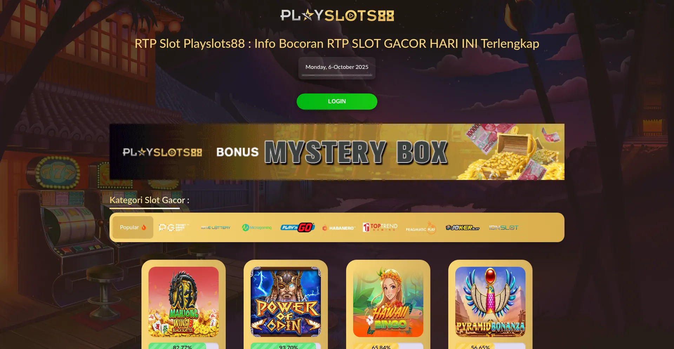Screen dimensions: 674x349
Task: Click the Power of Odin 93.70% RTP bar
Action: coord(286,346)
